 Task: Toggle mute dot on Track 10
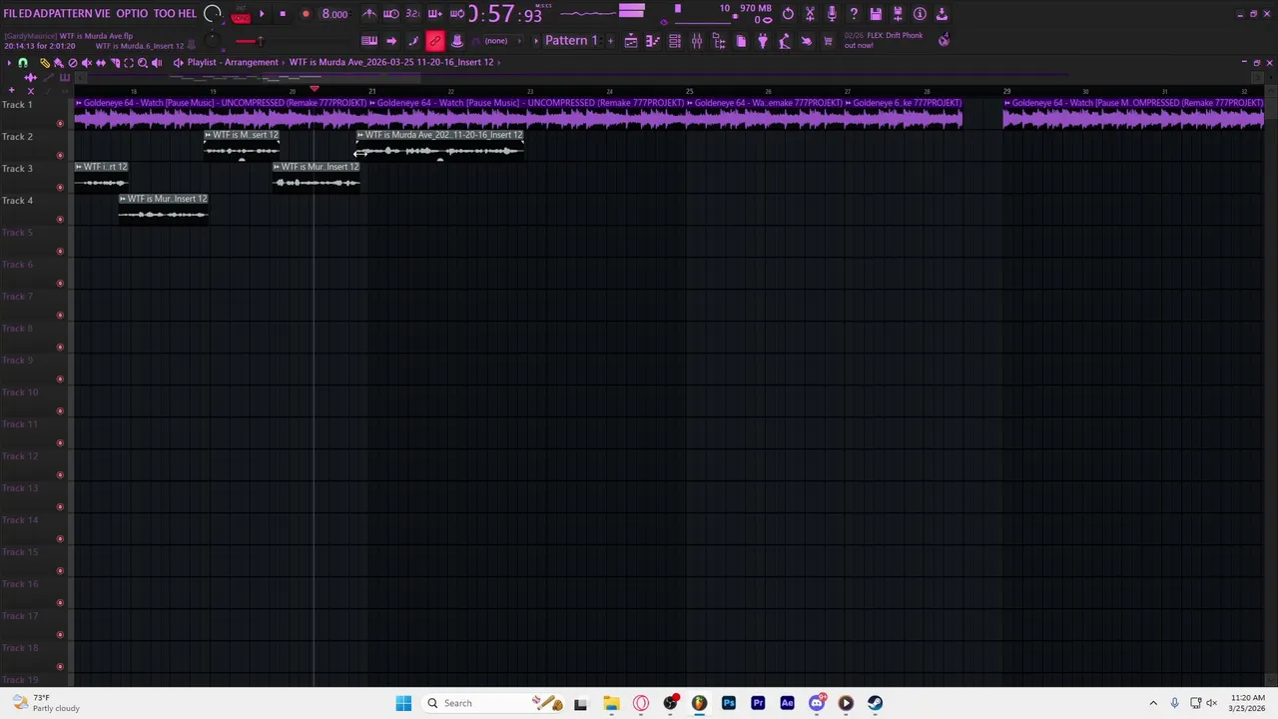60,411
